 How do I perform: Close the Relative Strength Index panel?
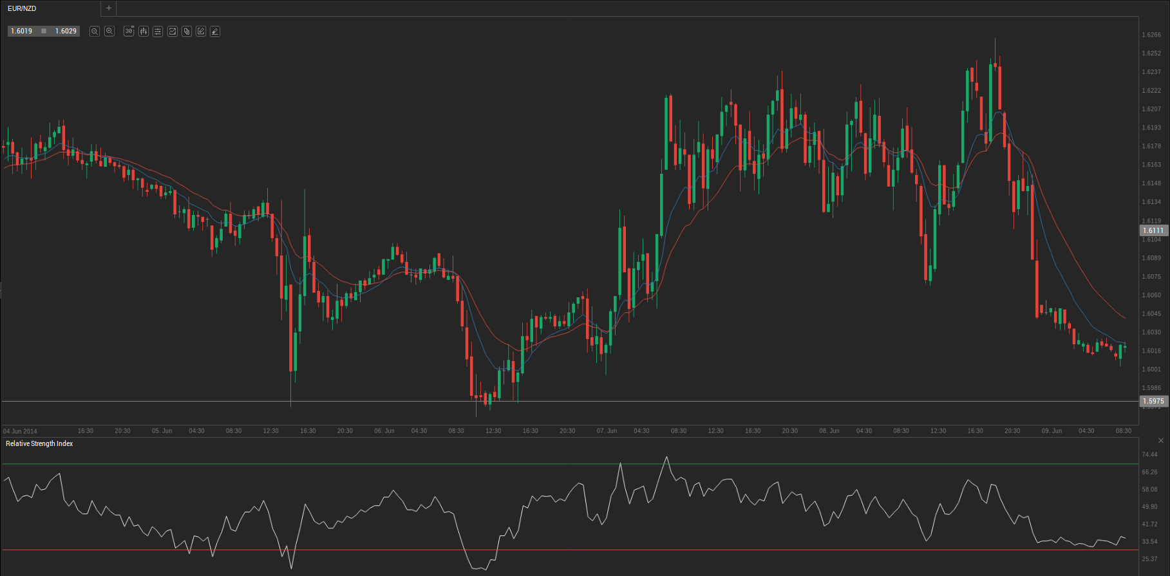(x=1161, y=441)
